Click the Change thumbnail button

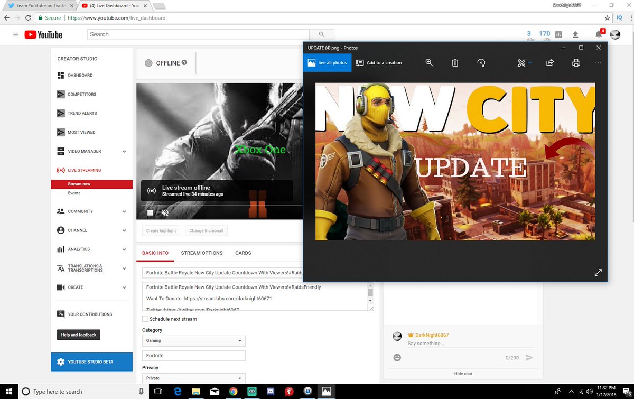coord(207,230)
